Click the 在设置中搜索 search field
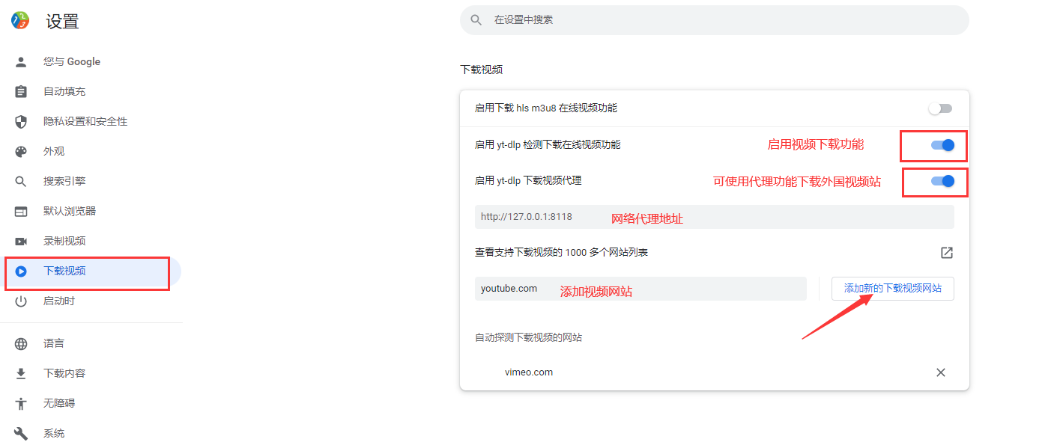This screenshot has width=1051, height=445. (719, 20)
